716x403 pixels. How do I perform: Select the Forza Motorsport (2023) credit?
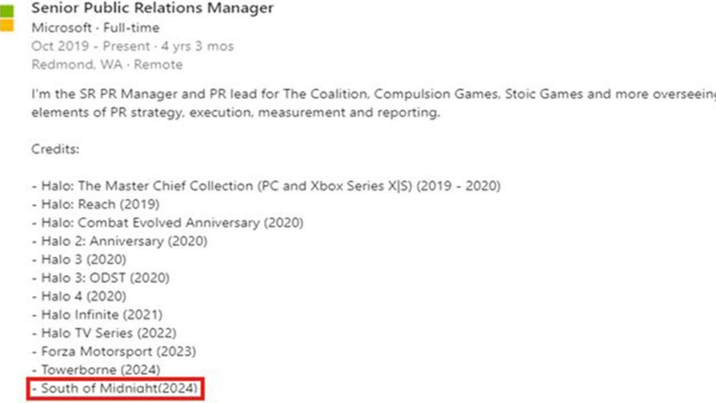[114, 351]
